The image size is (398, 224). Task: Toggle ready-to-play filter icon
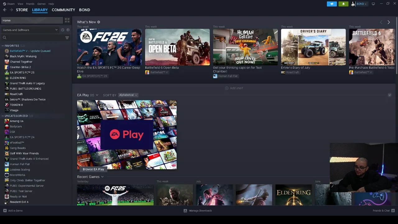tap(68, 30)
